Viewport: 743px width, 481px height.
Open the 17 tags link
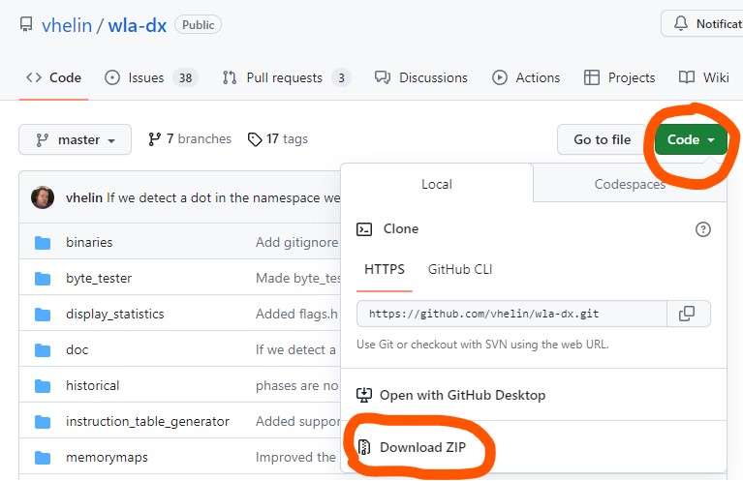pos(278,139)
